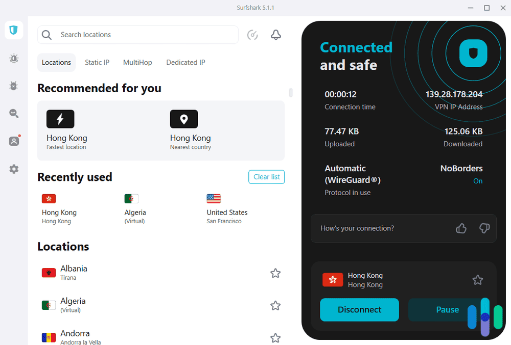Screen dimensions: 511x345
Task: Favorite the connected Hong Kong server
Action: [478, 280]
